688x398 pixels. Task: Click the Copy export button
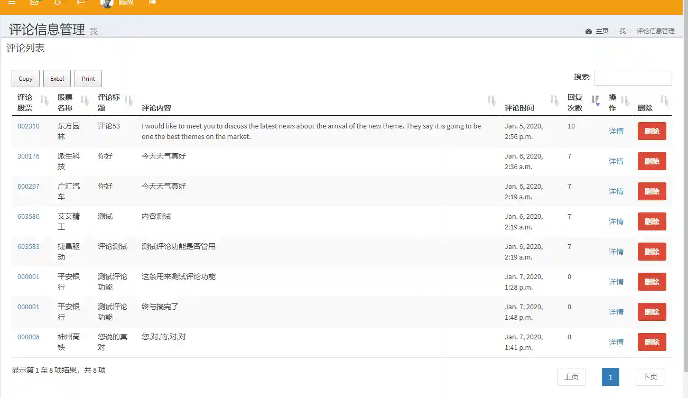[25, 79]
